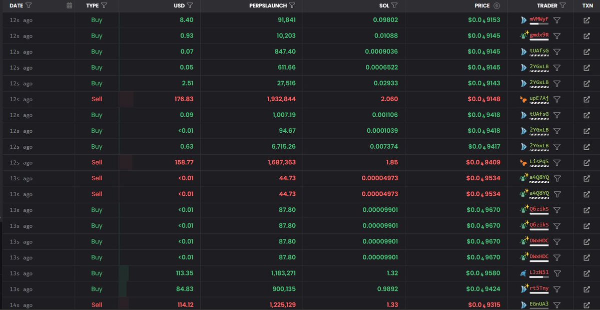Image resolution: width=600 pixels, height=310 pixels.
Task: Select the 1,183,271 token amount
Action: (x=283, y=273)
